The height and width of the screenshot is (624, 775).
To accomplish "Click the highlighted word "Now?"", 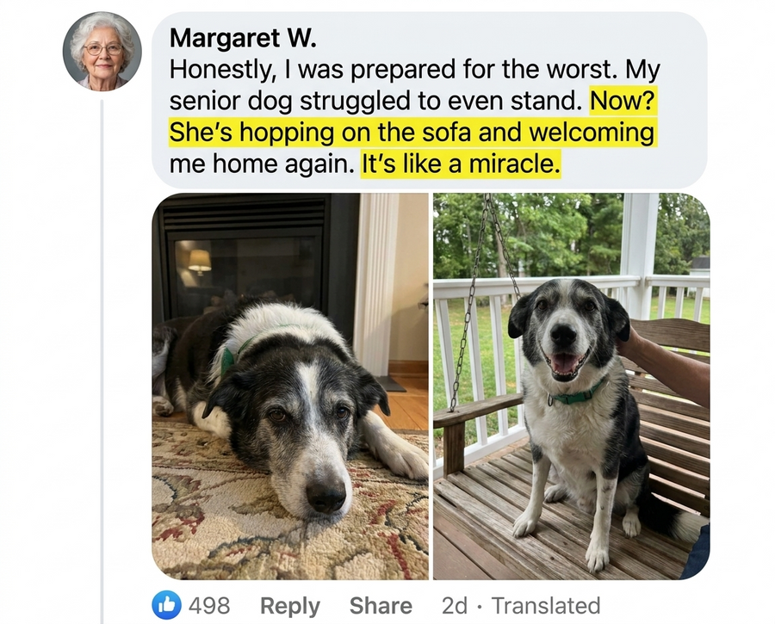I will tap(623, 101).
